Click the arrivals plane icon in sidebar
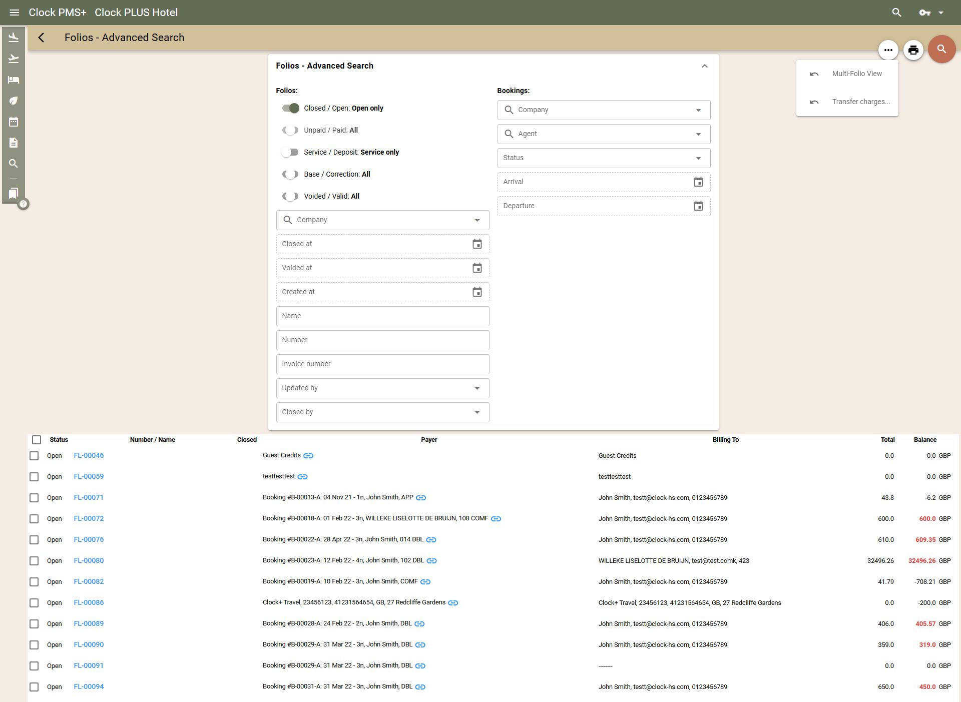Screen dimensions: 961x702 pyautogui.click(x=14, y=38)
